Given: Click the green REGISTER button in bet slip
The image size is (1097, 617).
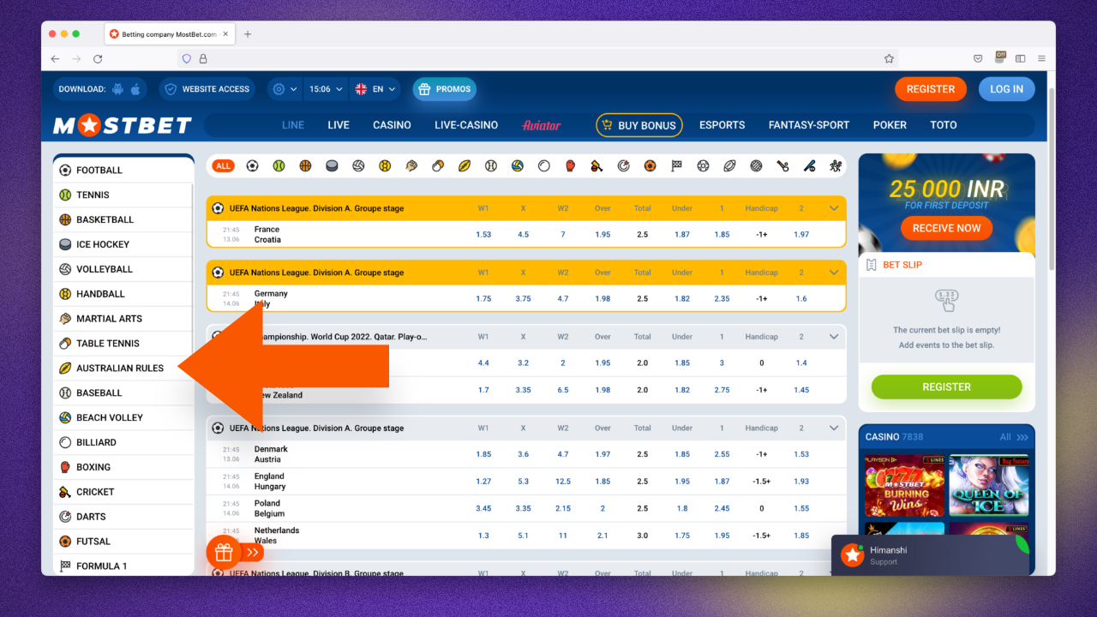Looking at the screenshot, I should point(946,386).
